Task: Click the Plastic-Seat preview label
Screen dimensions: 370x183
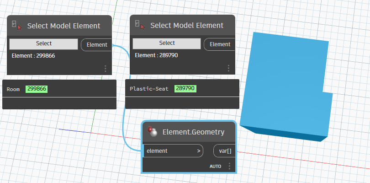Action: pyautogui.click(x=149, y=89)
